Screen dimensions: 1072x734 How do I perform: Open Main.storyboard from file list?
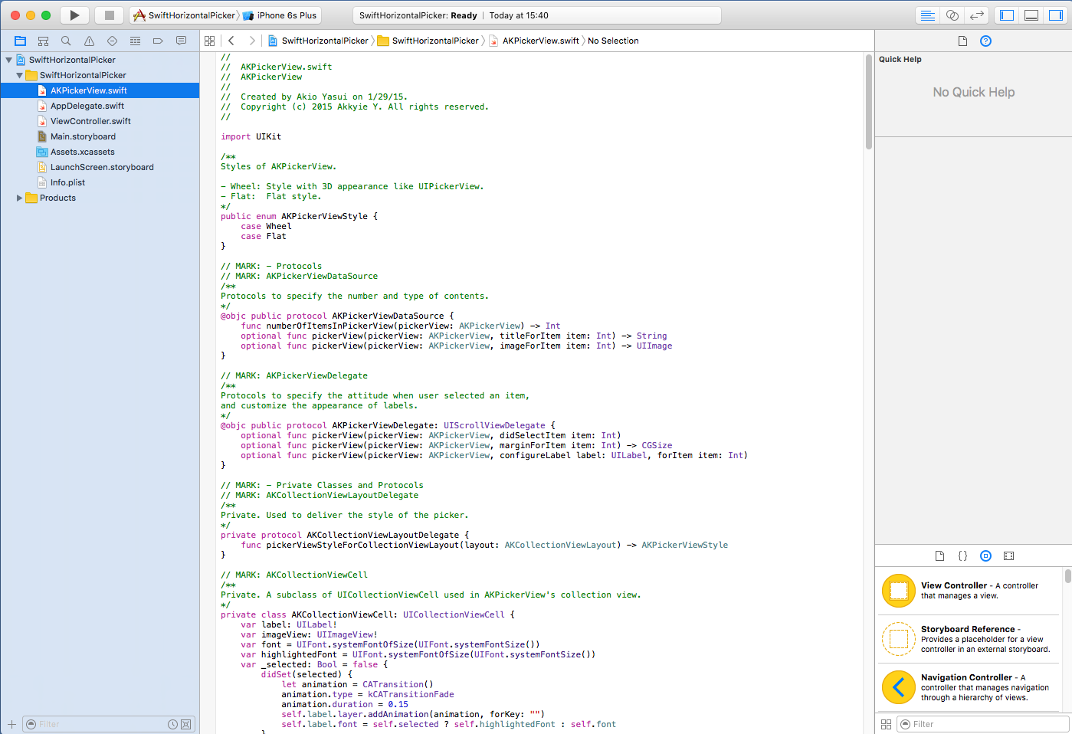click(83, 136)
